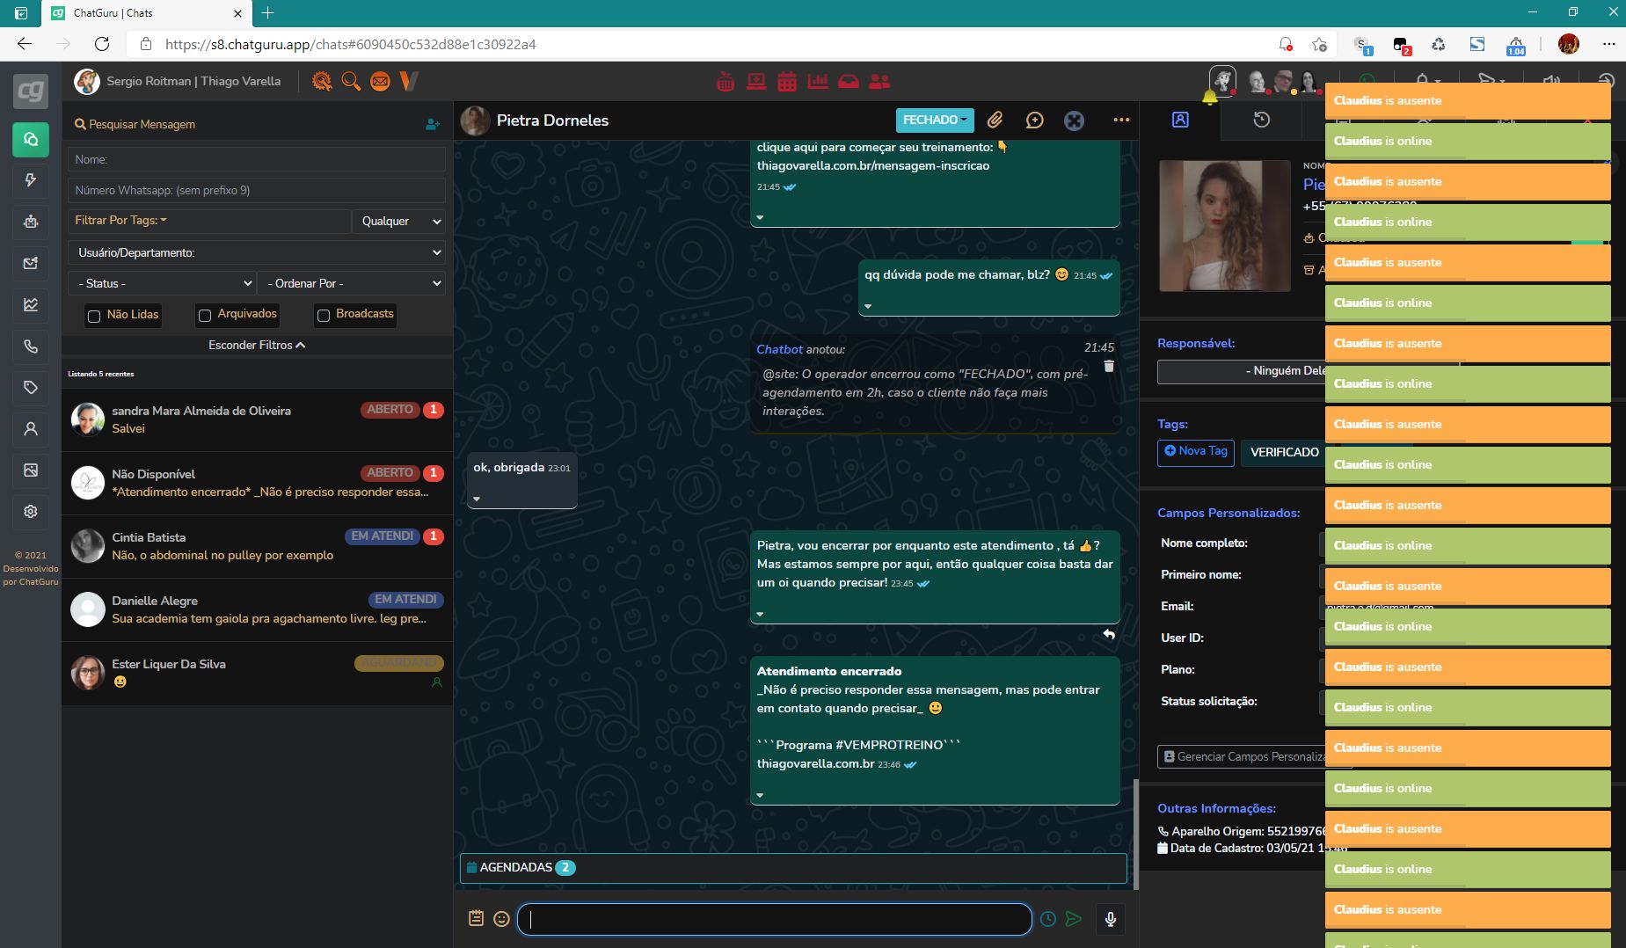Open the phone sidebar icon

31,346
